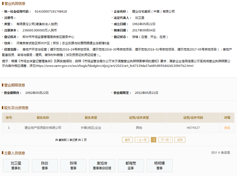Open 陈瑛 董事 personnel card

[73, 165]
